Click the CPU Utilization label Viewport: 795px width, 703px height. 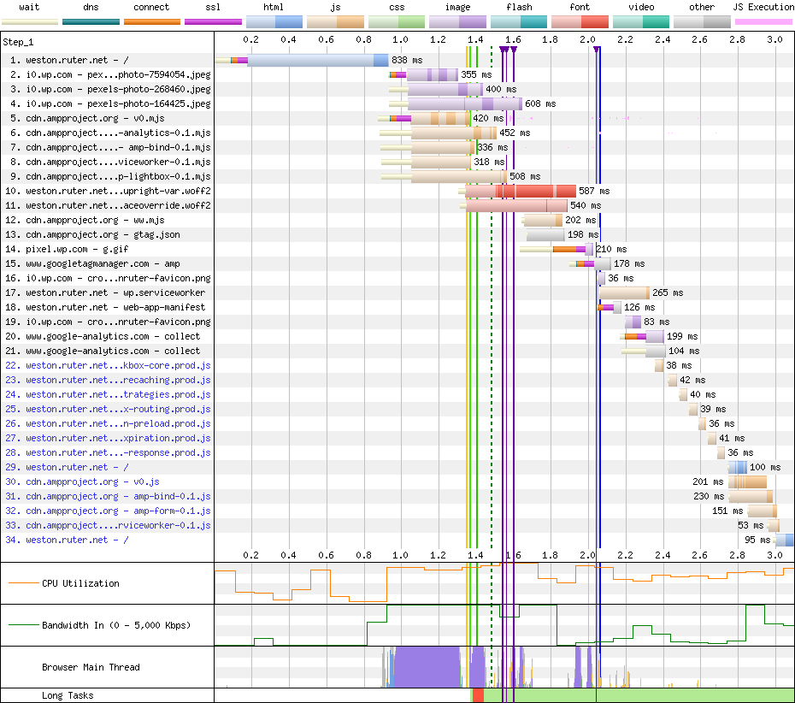[80, 583]
